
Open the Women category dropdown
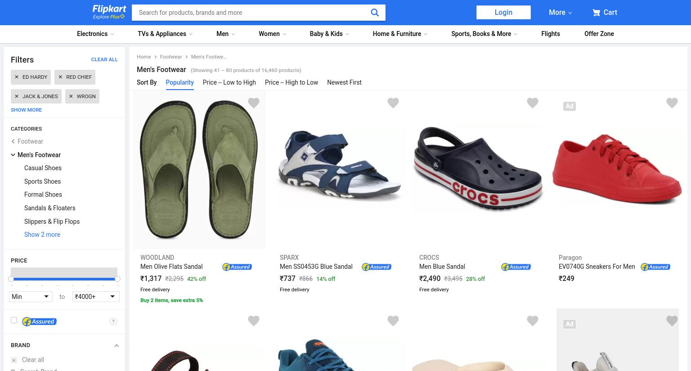pos(272,34)
